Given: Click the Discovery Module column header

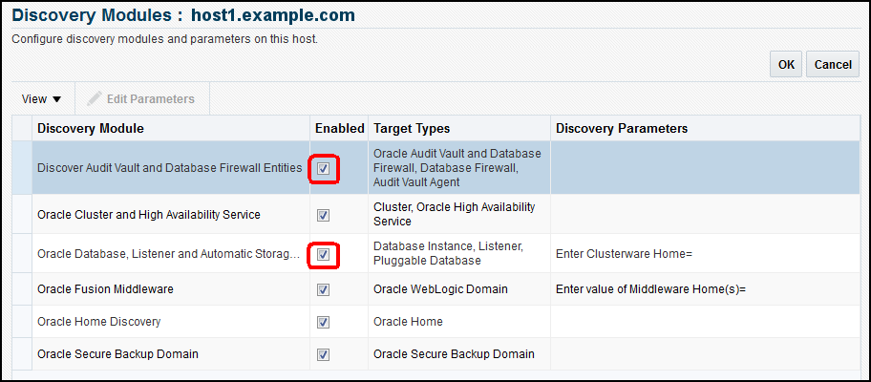Looking at the screenshot, I should (91, 128).
